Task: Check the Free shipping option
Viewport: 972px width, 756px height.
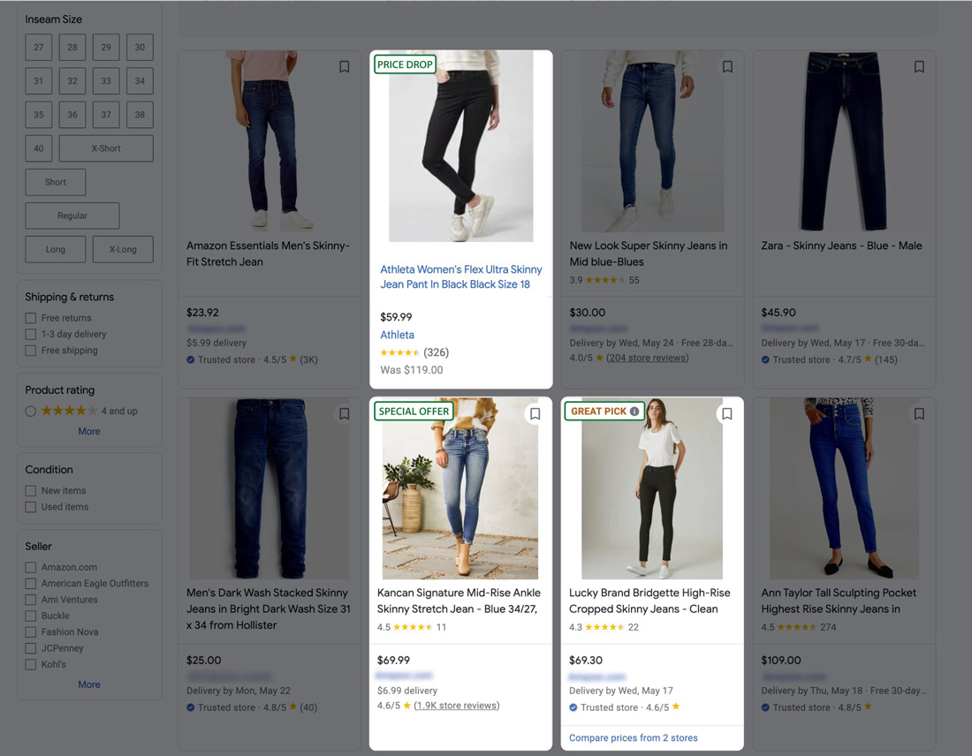Action: (30, 350)
